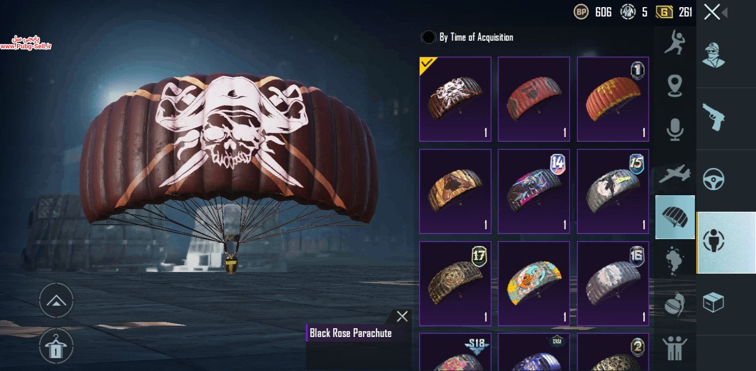756x371 pixels.
Task: Select the Season 17 parachute thumbnail
Action: click(455, 283)
